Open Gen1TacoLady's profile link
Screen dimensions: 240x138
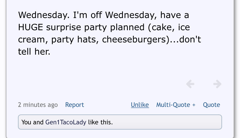pos(66,122)
